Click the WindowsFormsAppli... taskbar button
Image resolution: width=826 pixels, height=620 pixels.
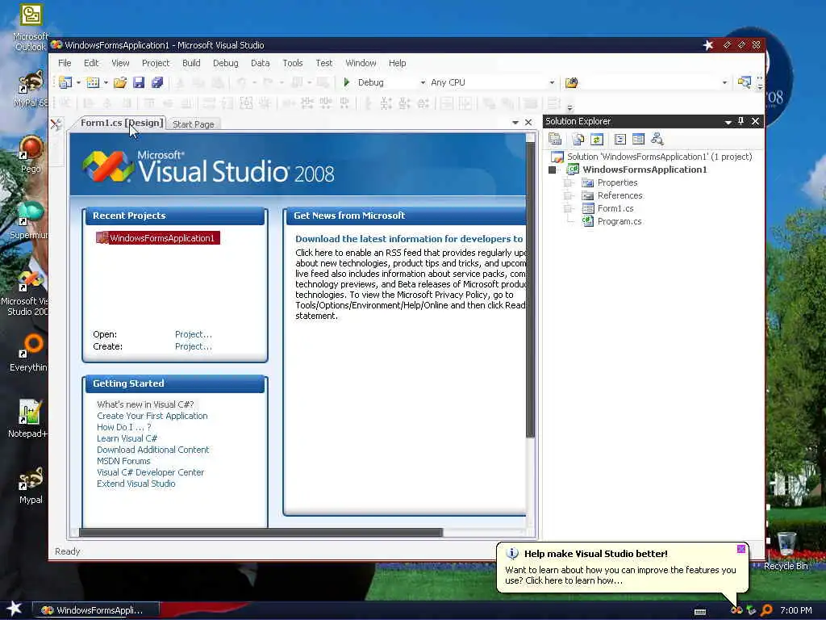95,610
